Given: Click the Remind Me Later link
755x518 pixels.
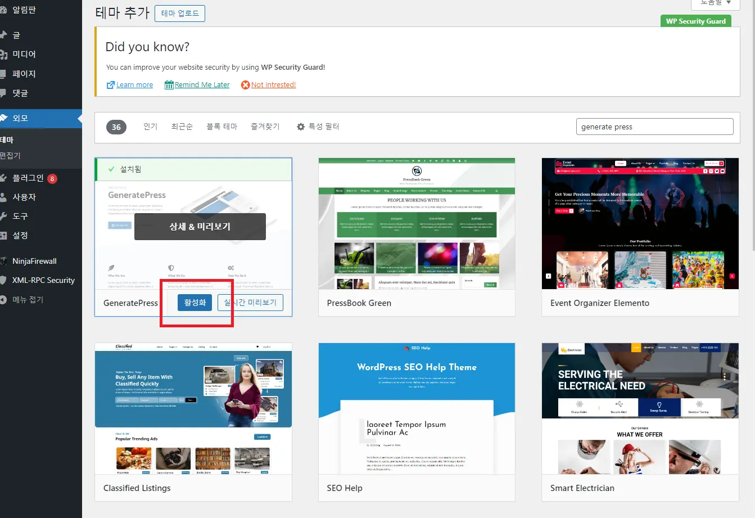Looking at the screenshot, I should click(202, 85).
